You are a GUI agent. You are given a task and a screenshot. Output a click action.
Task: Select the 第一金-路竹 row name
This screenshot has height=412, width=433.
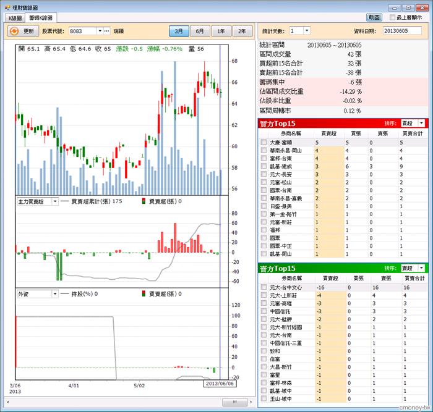click(283, 214)
